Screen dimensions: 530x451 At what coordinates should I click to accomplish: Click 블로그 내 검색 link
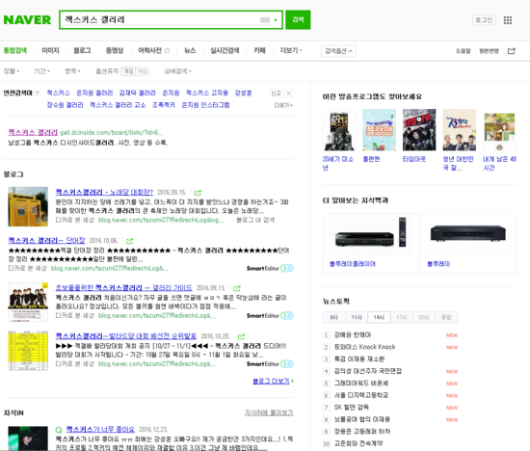click(x=255, y=220)
